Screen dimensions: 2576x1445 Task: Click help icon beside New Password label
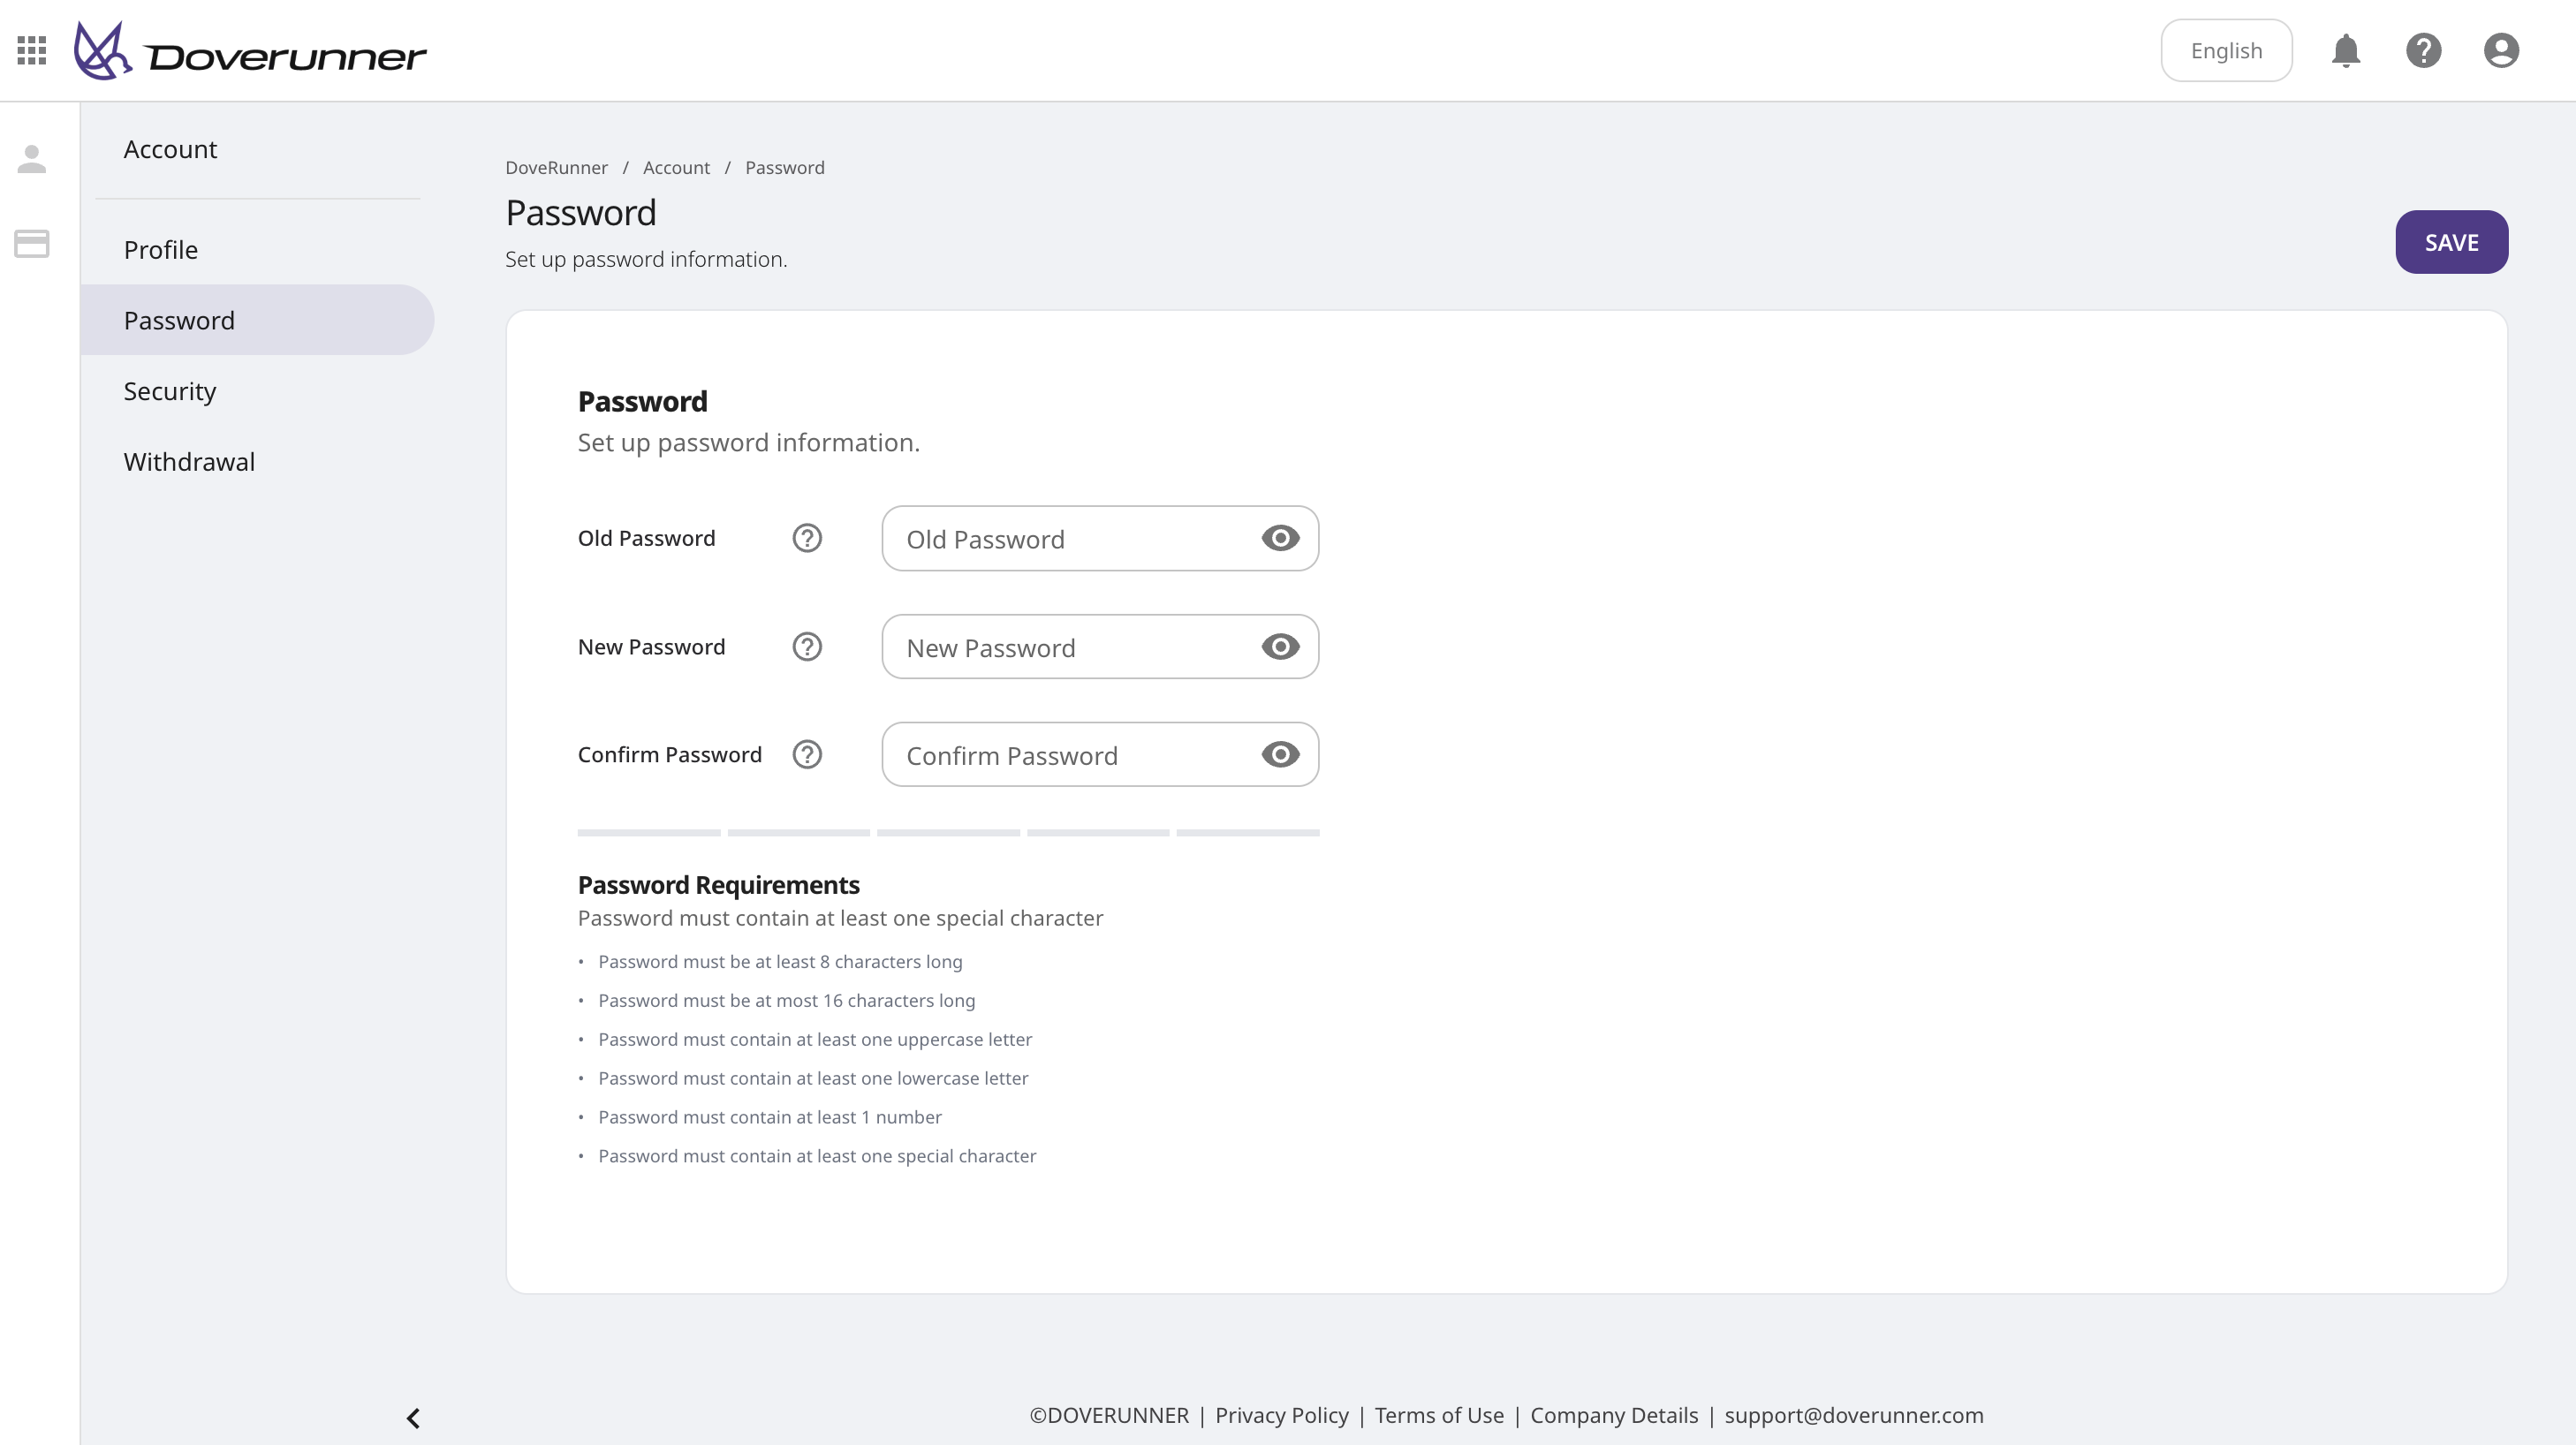tap(807, 647)
